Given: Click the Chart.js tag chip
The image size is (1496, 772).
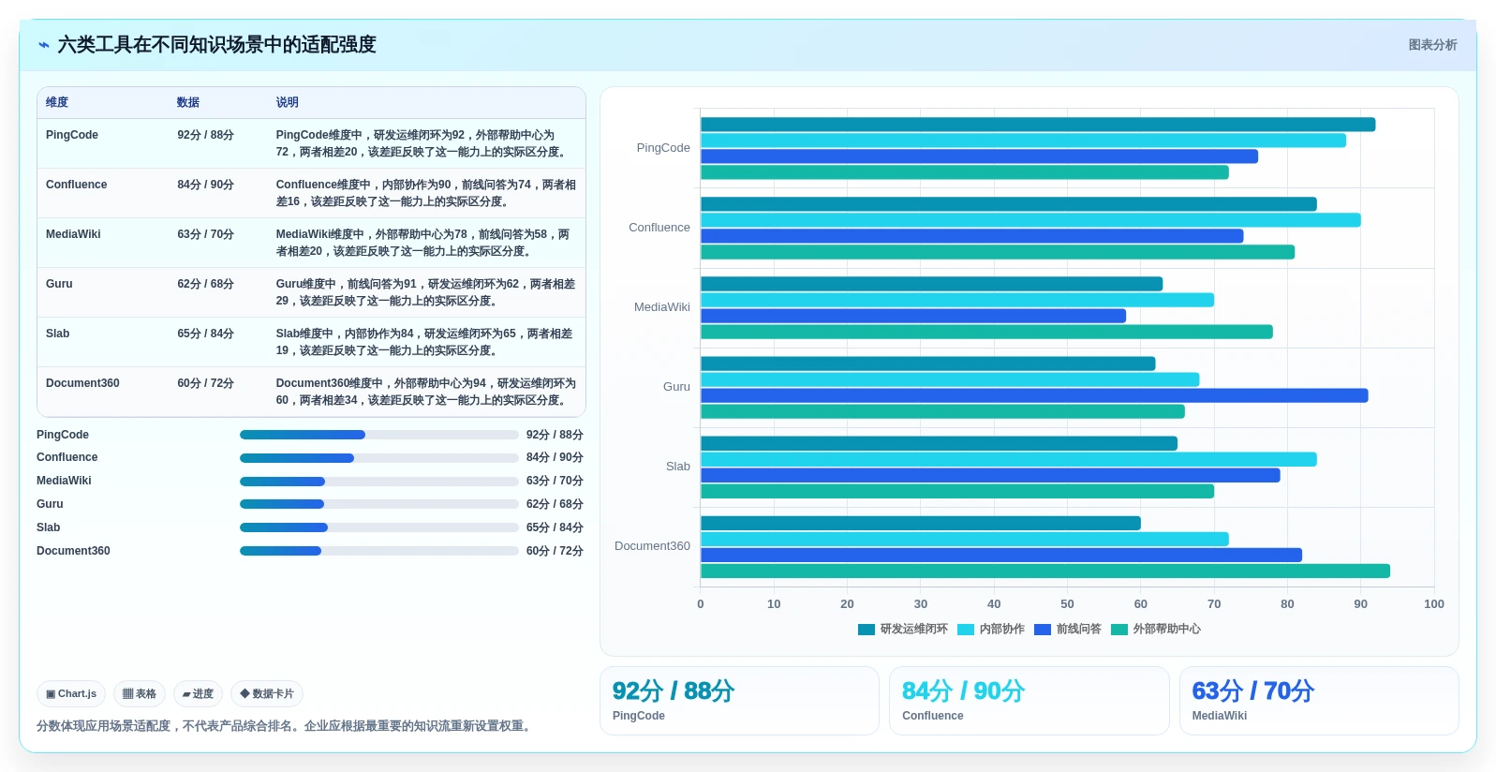Looking at the screenshot, I should tap(71, 693).
